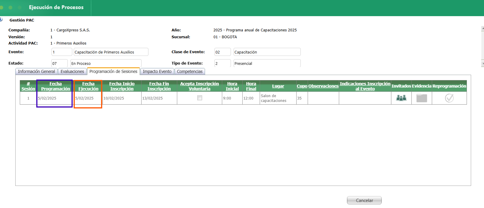Click the Tipo de Evento code field 2

tap(223, 63)
